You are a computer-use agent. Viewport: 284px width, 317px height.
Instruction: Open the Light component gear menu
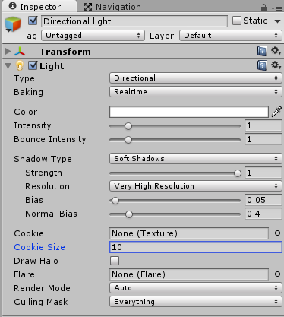pos(276,65)
